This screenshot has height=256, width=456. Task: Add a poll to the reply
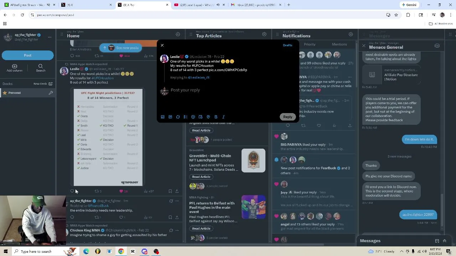[186, 117]
